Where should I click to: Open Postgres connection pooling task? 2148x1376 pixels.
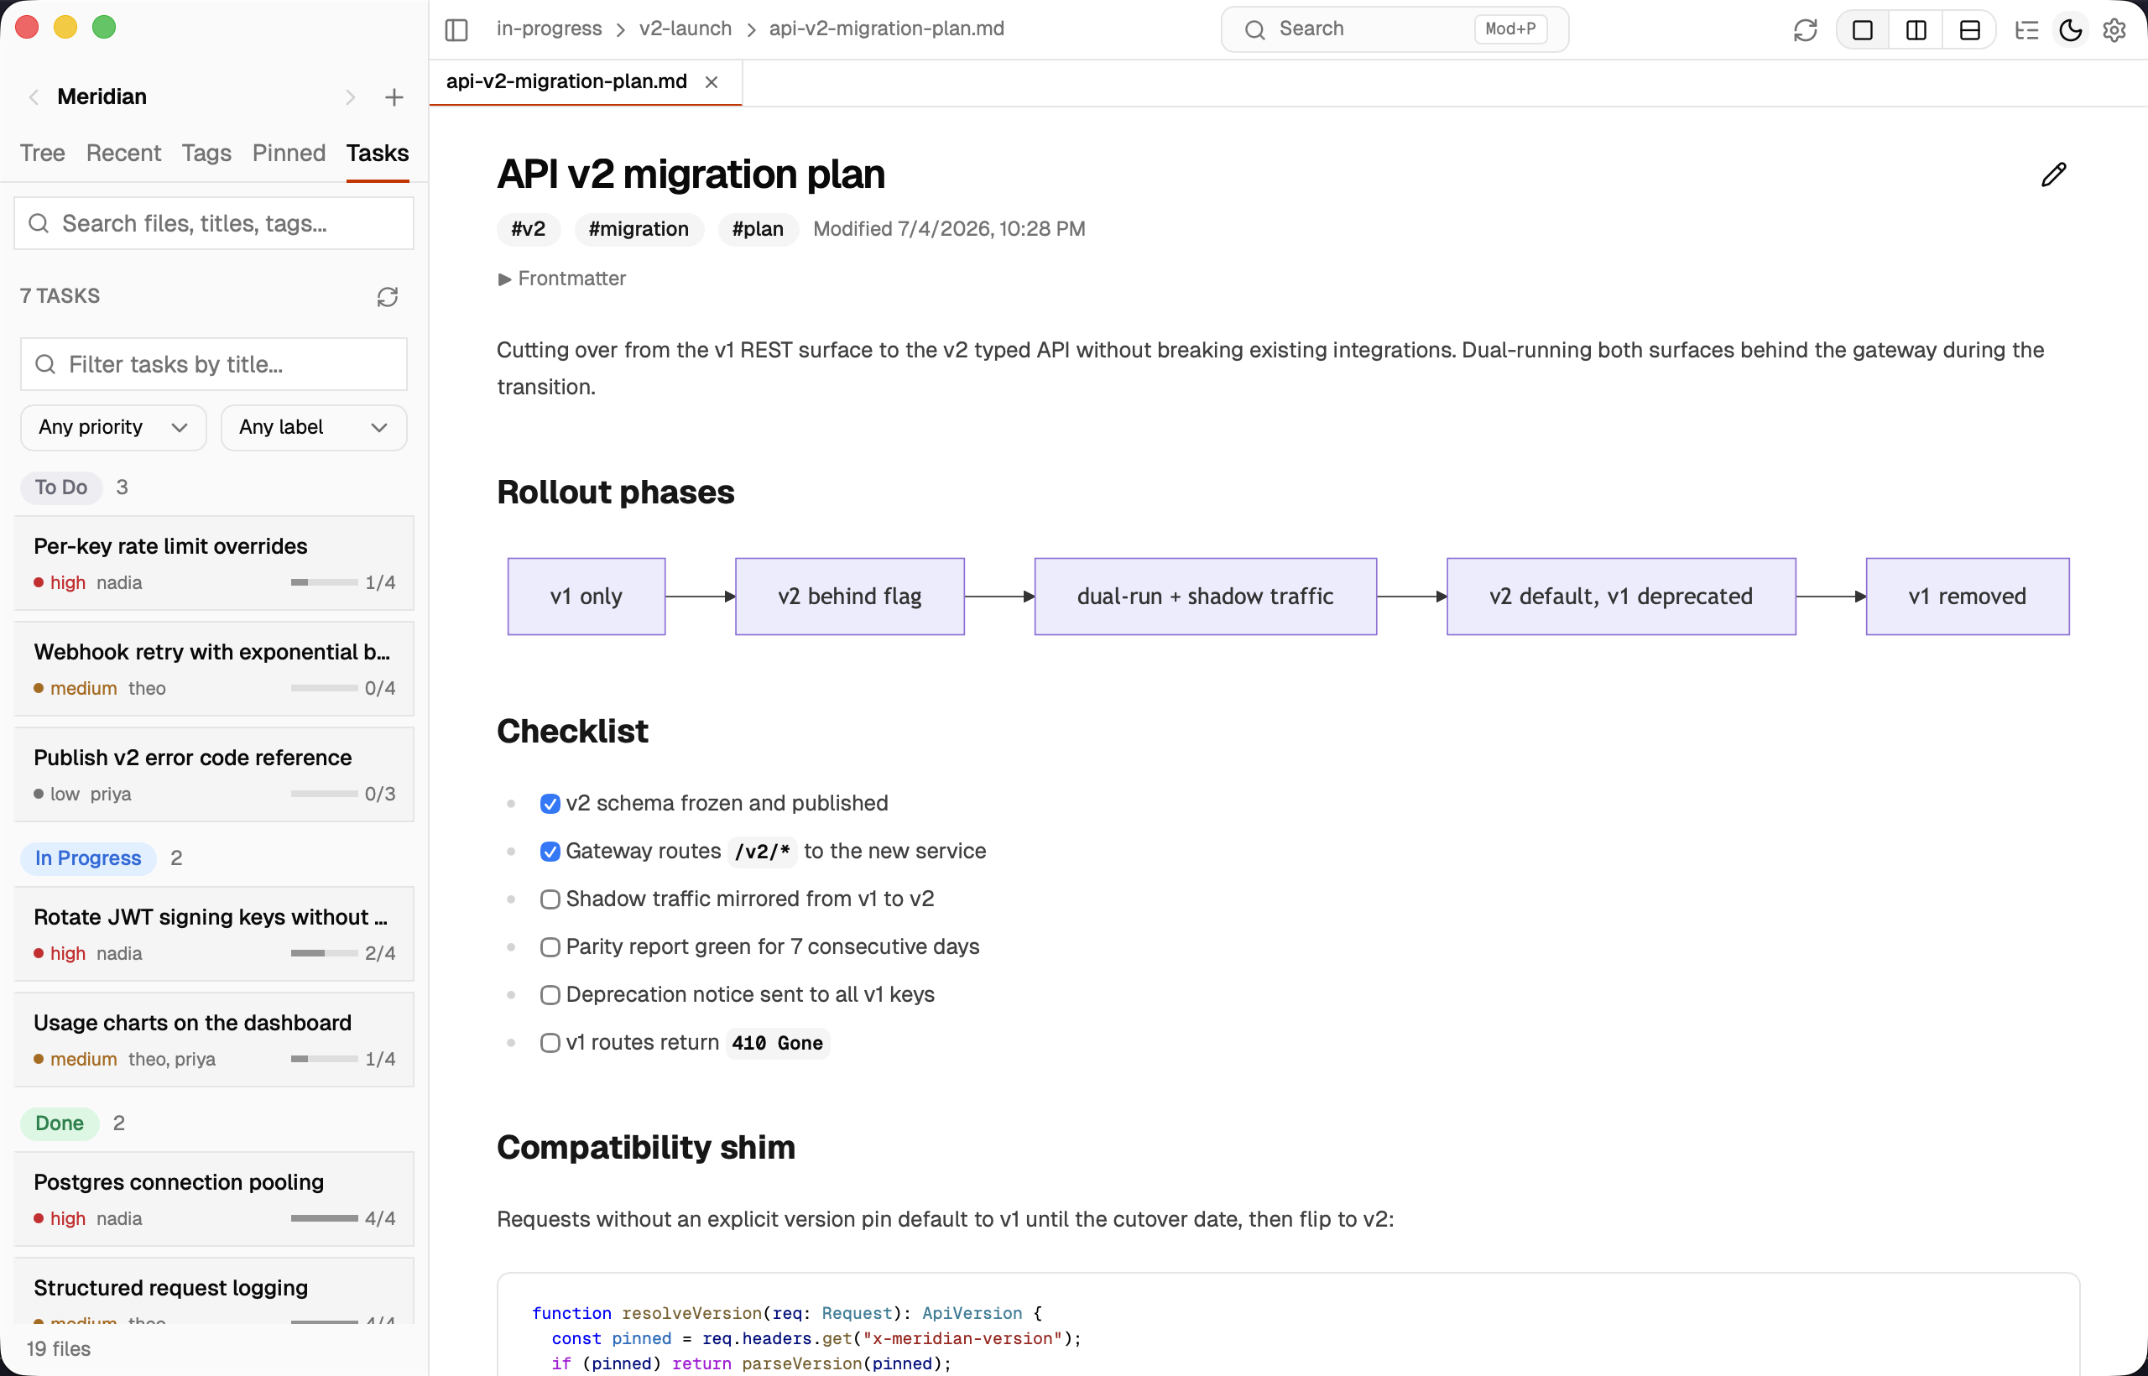click(215, 1200)
